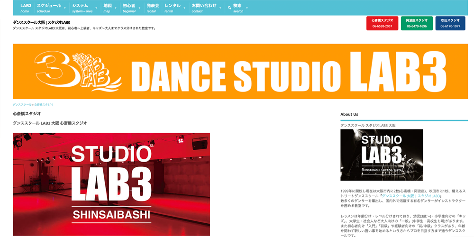Go to LAB3 home menu item
474x237 pixels.
click(26, 8)
